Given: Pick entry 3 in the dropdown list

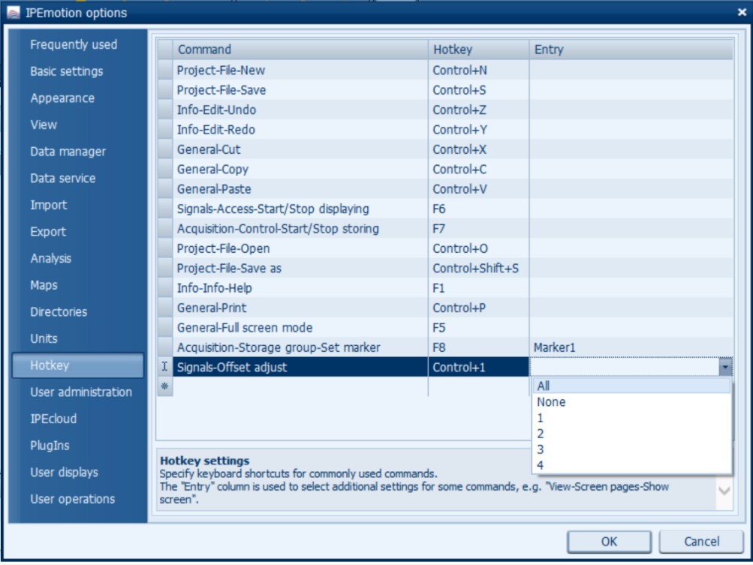Looking at the screenshot, I should point(631,449).
